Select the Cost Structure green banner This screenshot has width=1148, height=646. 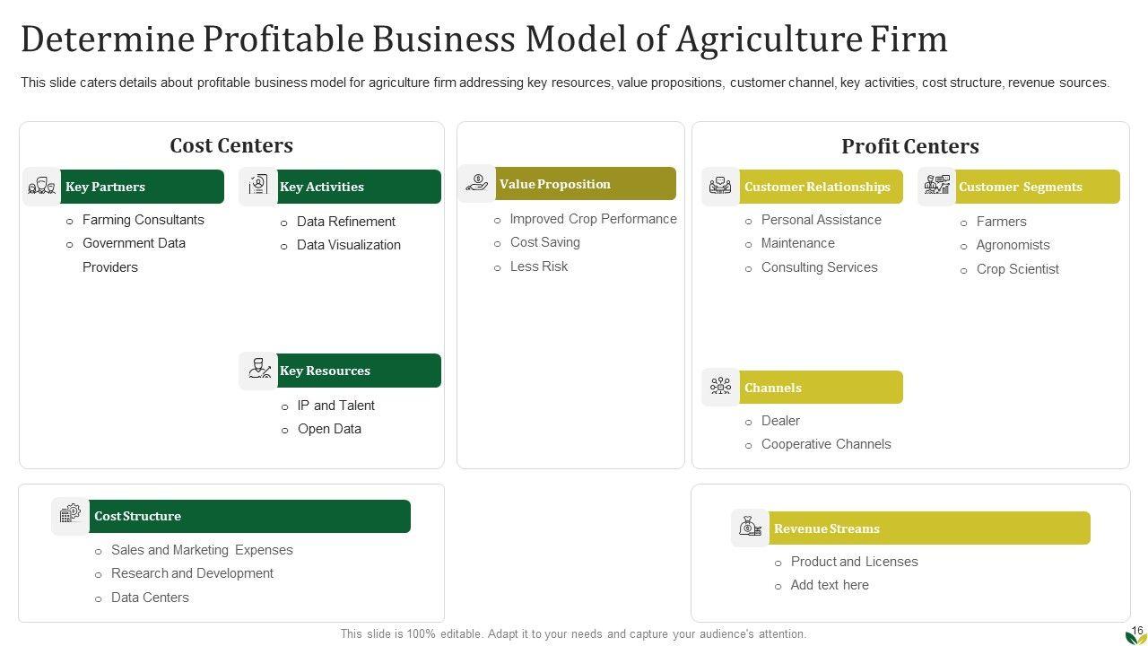click(250, 516)
